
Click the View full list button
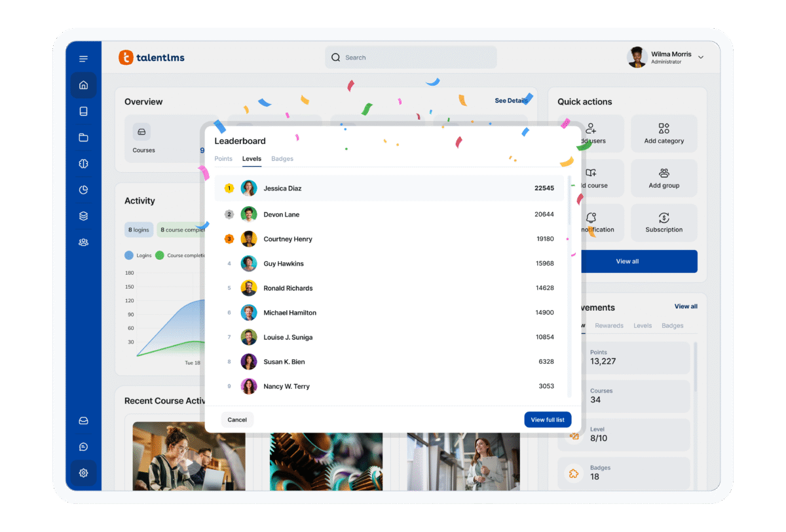click(x=548, y=420)
